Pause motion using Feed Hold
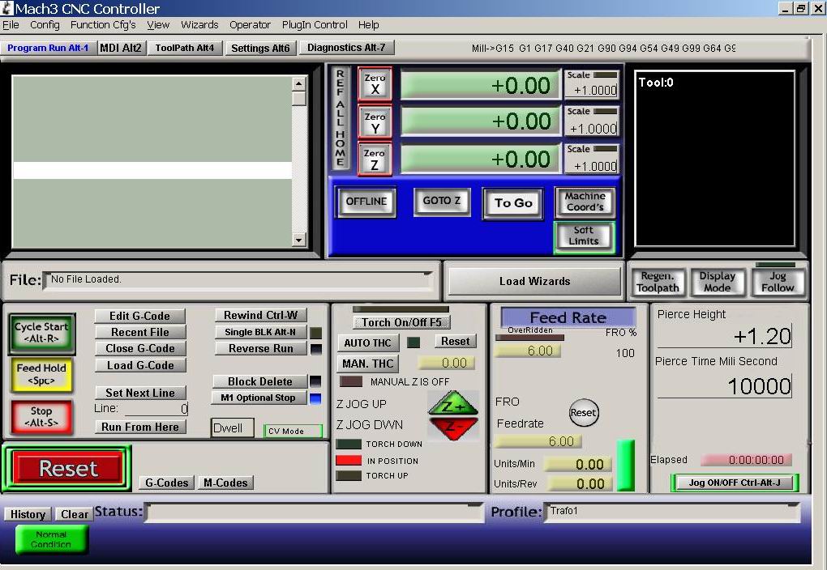The width and height of the screenshot is (827, 570). pos(41,375)
